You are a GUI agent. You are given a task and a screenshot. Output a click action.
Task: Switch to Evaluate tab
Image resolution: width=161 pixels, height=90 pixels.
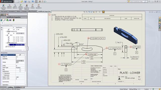pyautogui.click(x=24, y=11)
